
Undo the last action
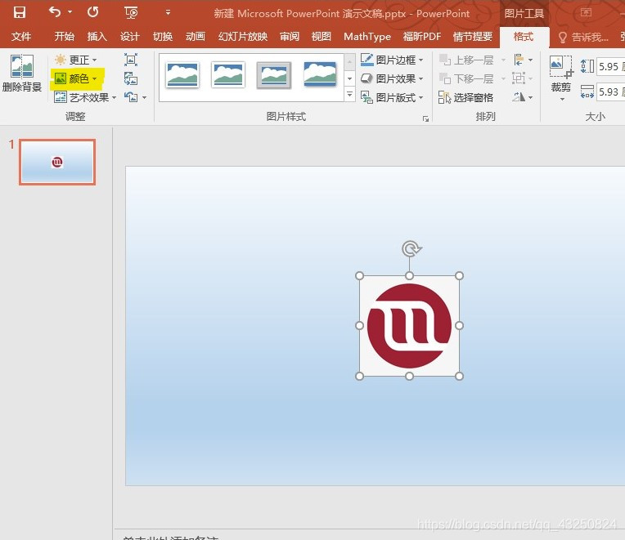55,12
